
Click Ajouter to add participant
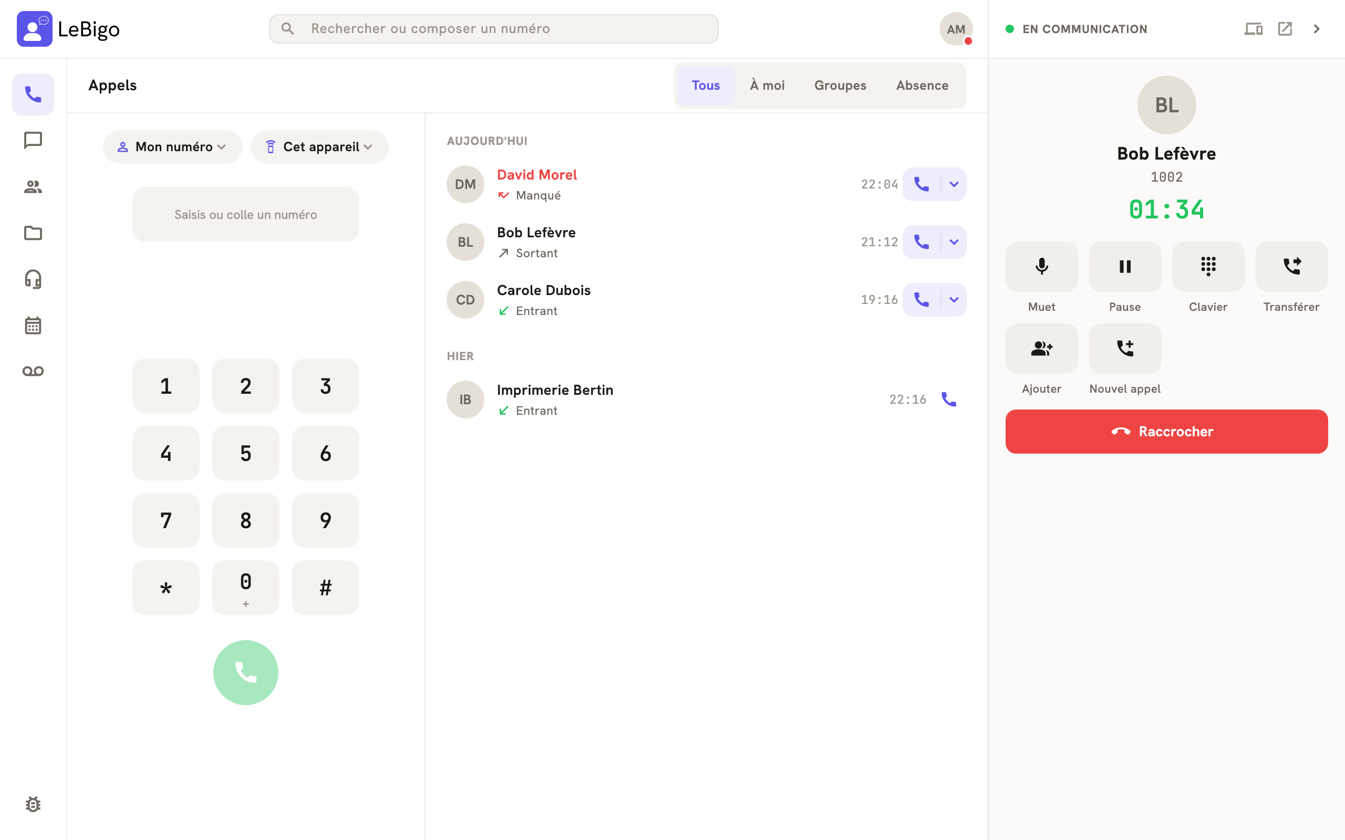pyautogui.click(x=1041, y=349)
